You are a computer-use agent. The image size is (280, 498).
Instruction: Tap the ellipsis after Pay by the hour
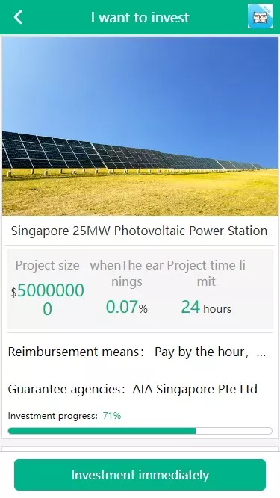(261, 352)
